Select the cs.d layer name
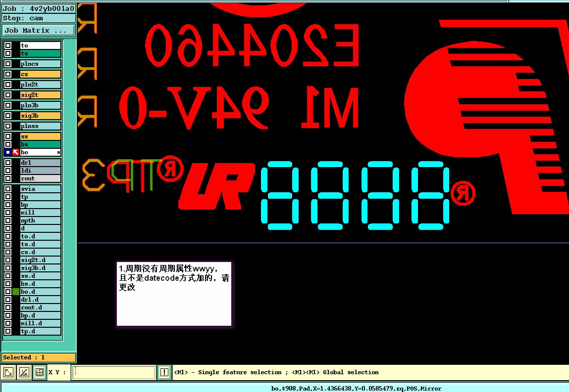The width and height of the screenshot is (569, 392). coord(40,252)
